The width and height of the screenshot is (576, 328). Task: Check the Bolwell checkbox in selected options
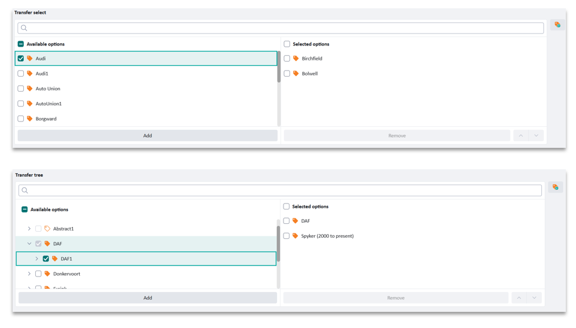pos(287,74)
